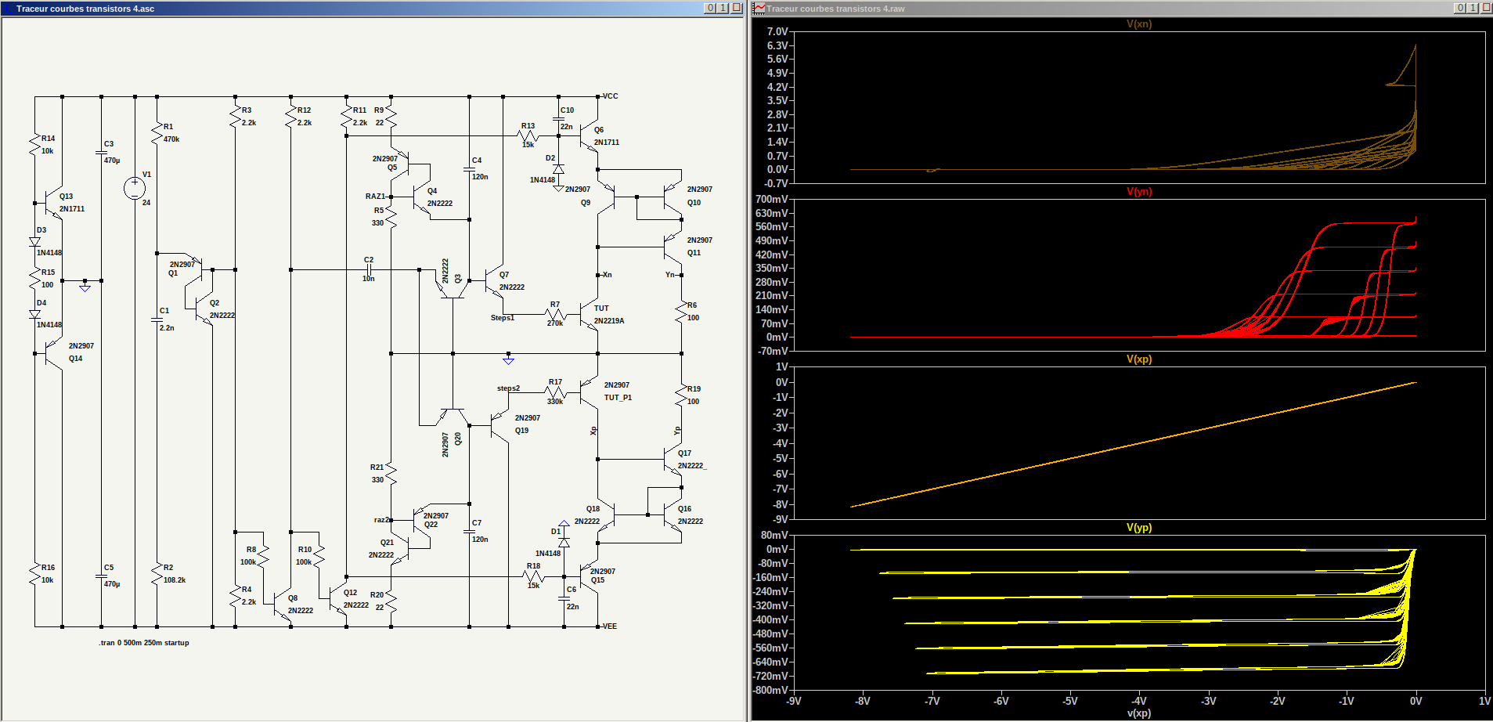
Task: Click the D3 diode label
Action: click(41, 230)
